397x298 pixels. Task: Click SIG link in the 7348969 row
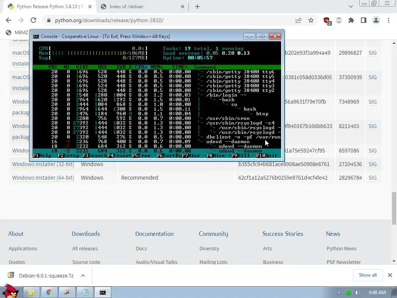[x=373, y=102]
